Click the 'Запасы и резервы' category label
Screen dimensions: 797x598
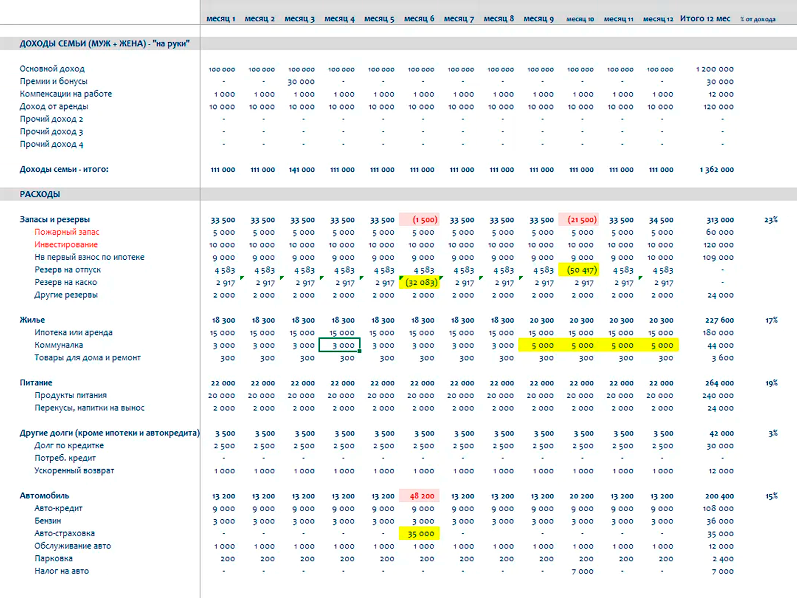(x=55, y=219)
